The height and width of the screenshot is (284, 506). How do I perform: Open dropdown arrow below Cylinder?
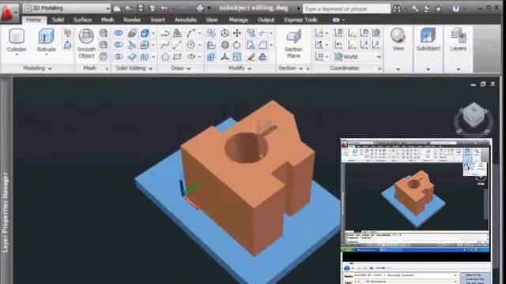17,54
